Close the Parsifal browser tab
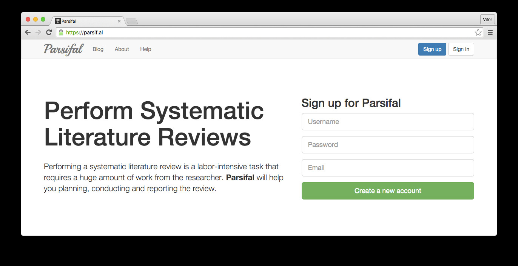Screen dimensions: 518x266 [x=119, y=21]
